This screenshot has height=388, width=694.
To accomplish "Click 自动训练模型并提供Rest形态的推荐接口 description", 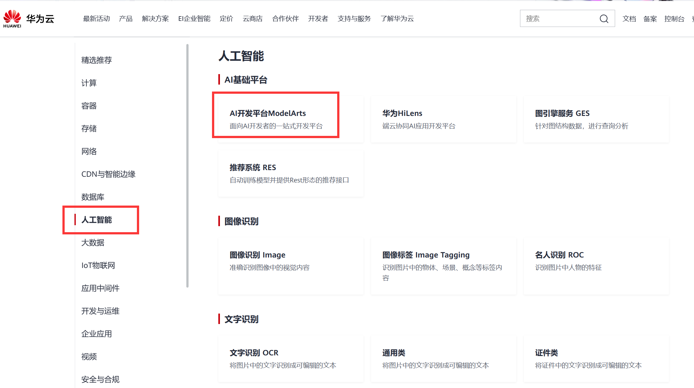I will click(289, 180).
